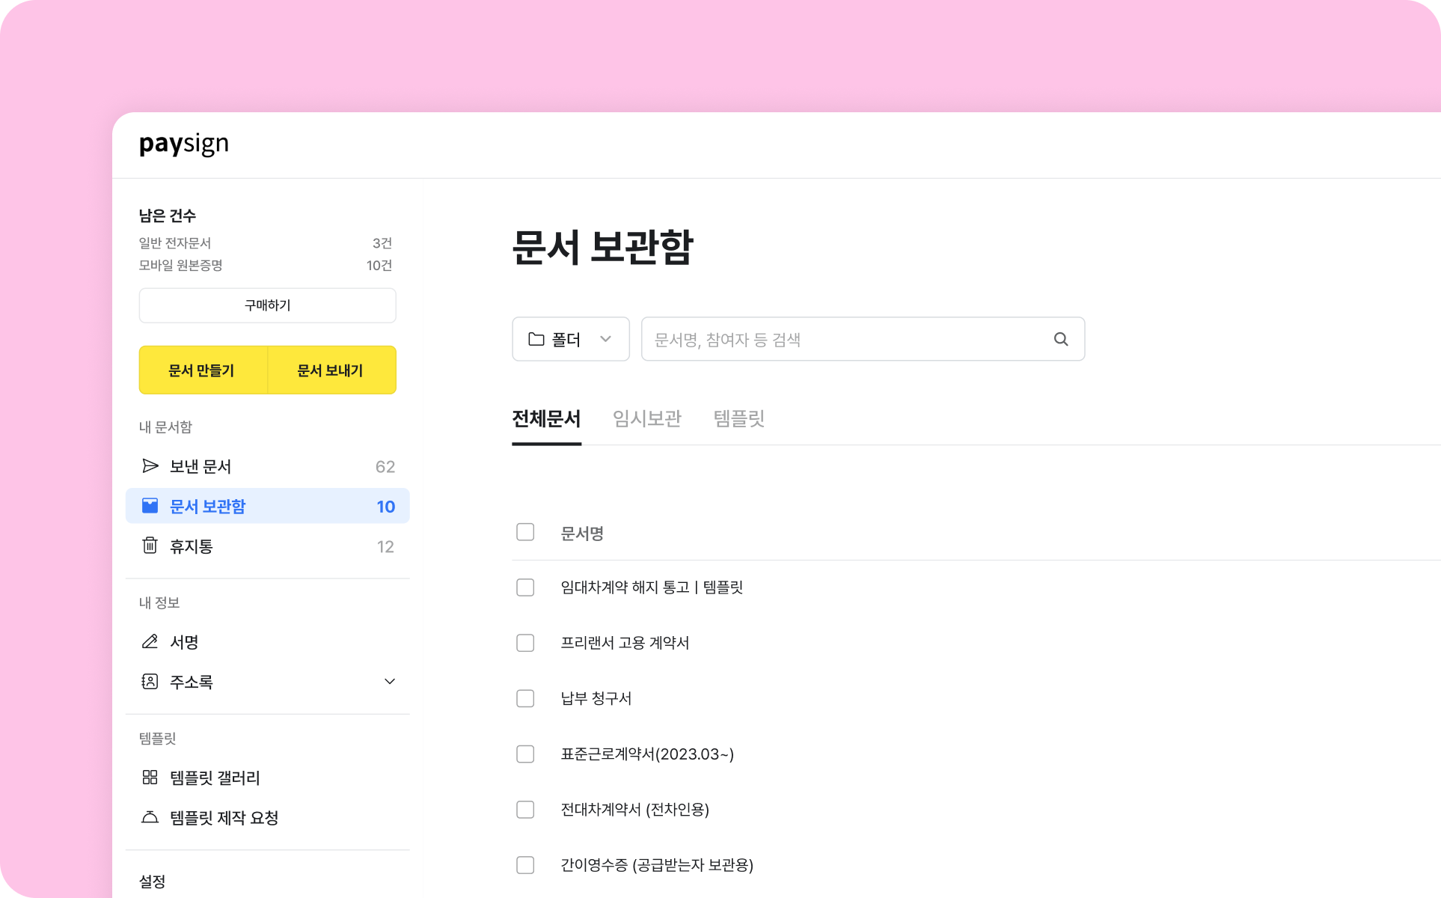Click the pen icon beside 서명
Screen dimensions: 1441x898
coord(150,641)
